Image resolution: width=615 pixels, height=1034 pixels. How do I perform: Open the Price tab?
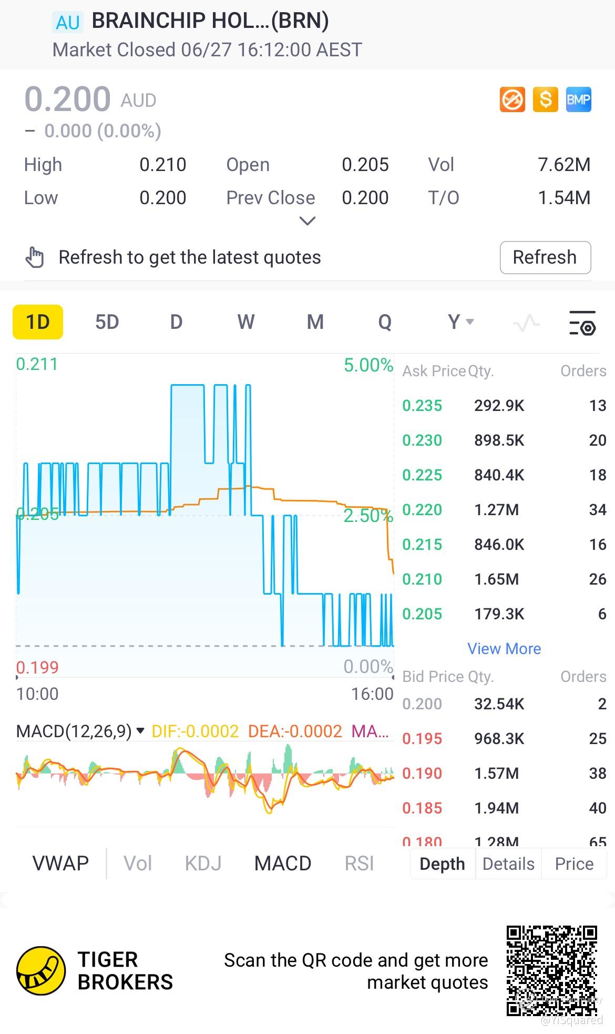point(574,864)
